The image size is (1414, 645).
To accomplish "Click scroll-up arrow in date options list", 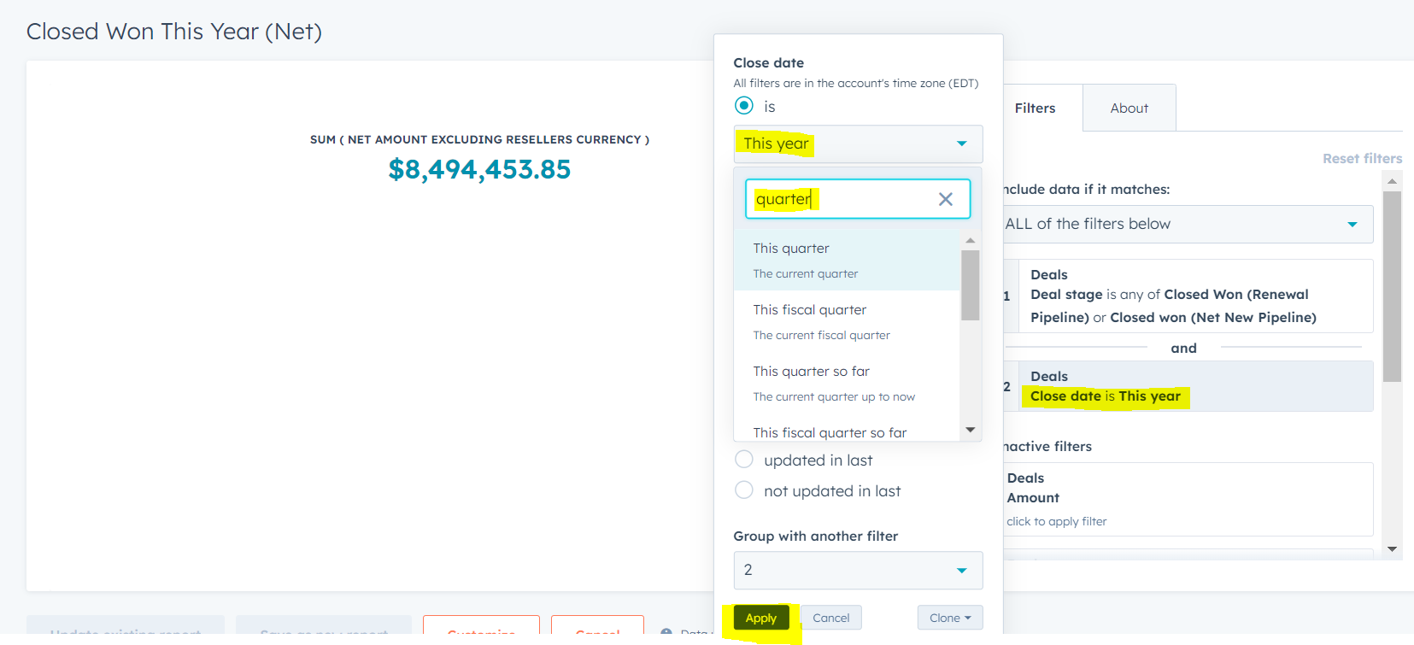I will click(x=970, y=241).
